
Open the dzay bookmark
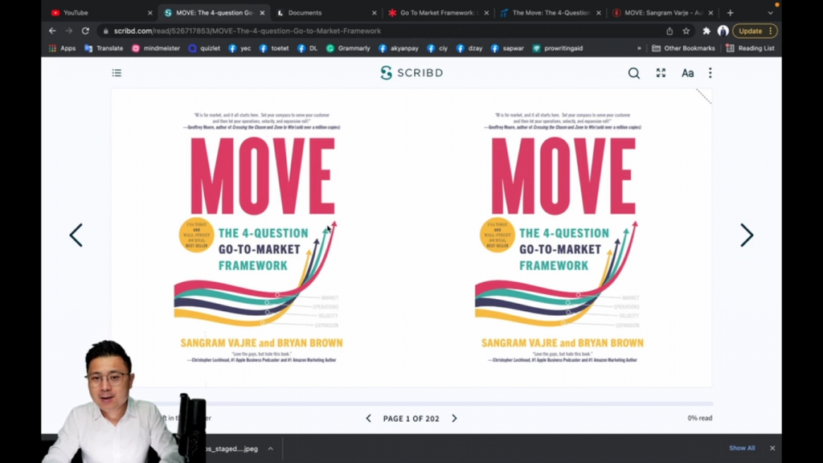pos(469,48)
